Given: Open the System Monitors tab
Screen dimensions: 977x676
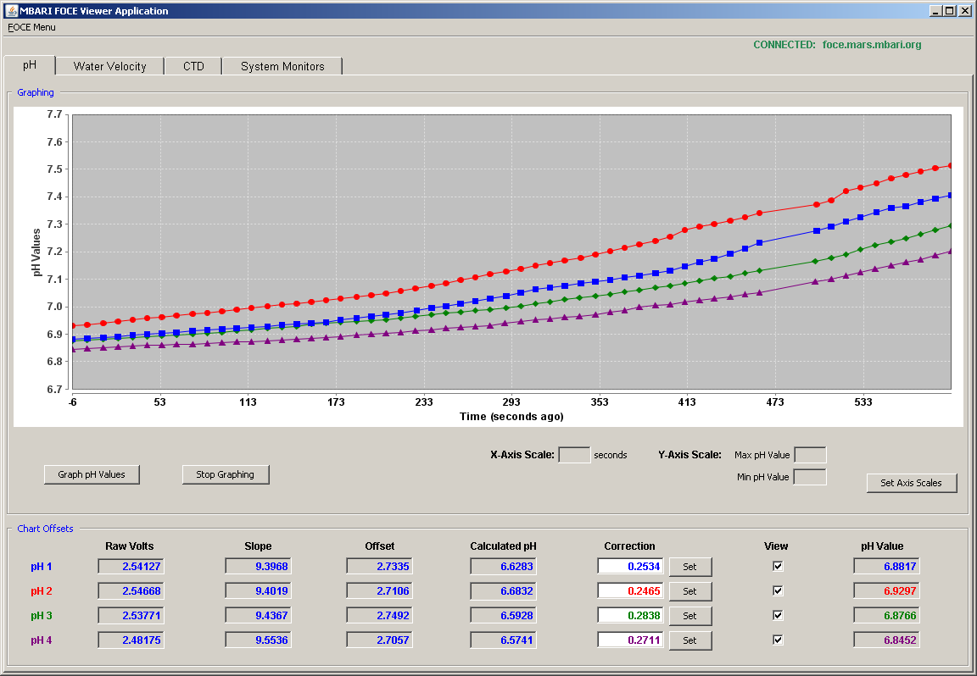Looking at the screenshot, I should [x=283, y=67].
